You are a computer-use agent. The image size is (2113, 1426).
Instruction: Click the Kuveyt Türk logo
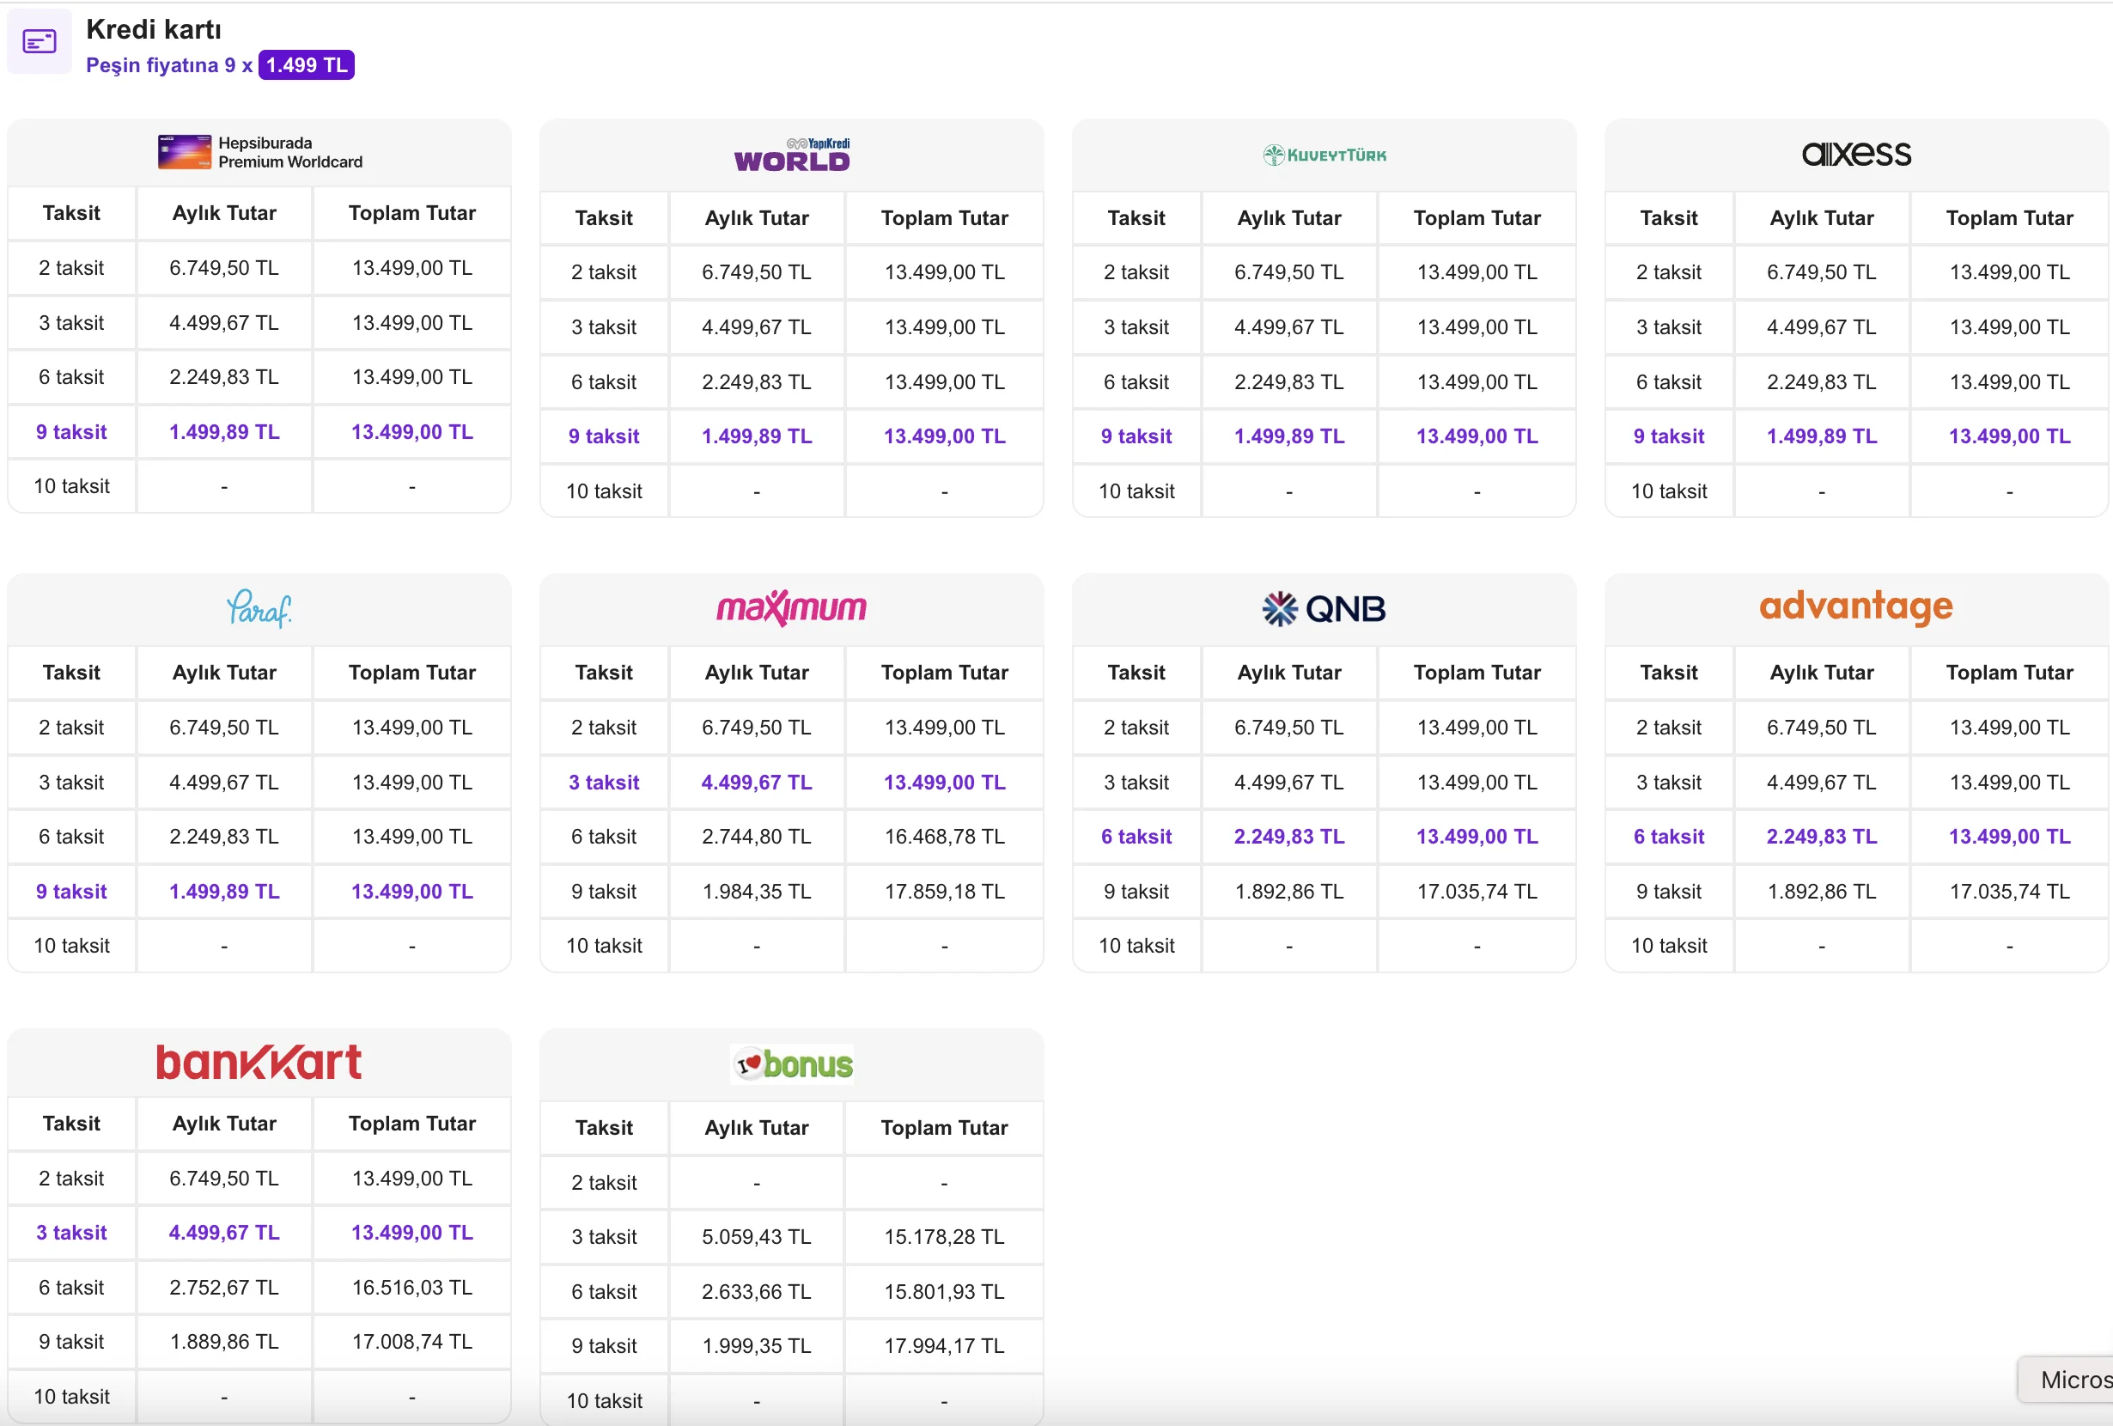coord(1324,155)
